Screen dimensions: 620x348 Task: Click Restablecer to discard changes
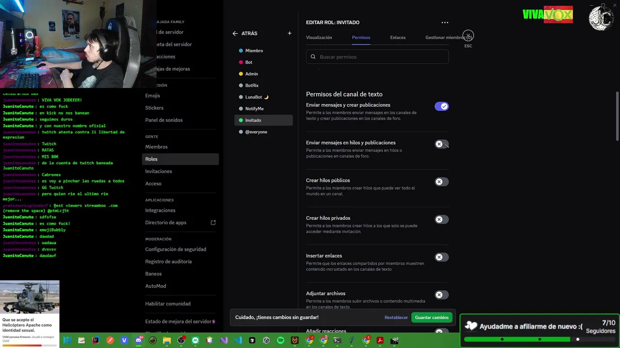click(396, 318)
